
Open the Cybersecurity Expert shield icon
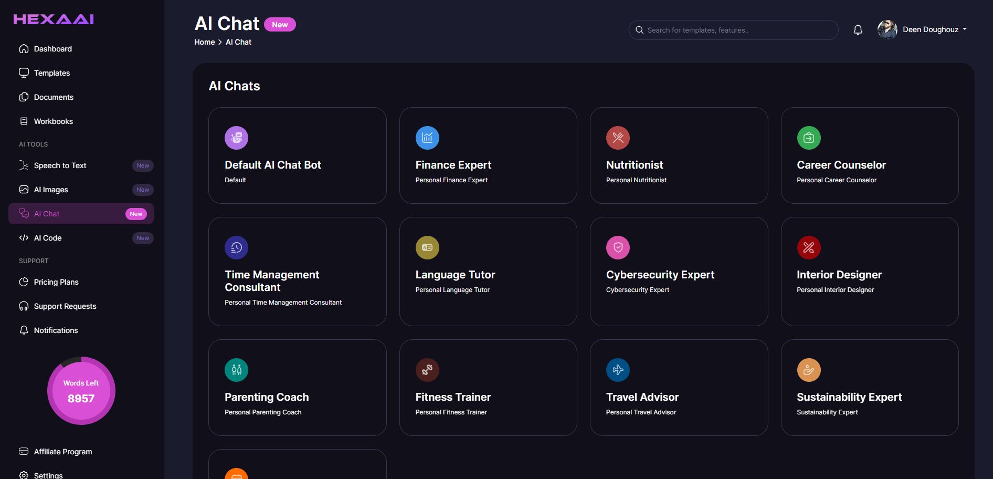pyautogui.click(x=618, y=248)
